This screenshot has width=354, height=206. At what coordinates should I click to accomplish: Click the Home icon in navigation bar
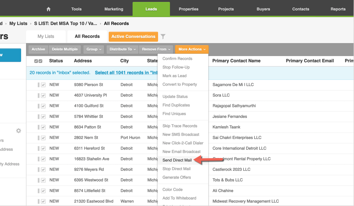[48, 9]
